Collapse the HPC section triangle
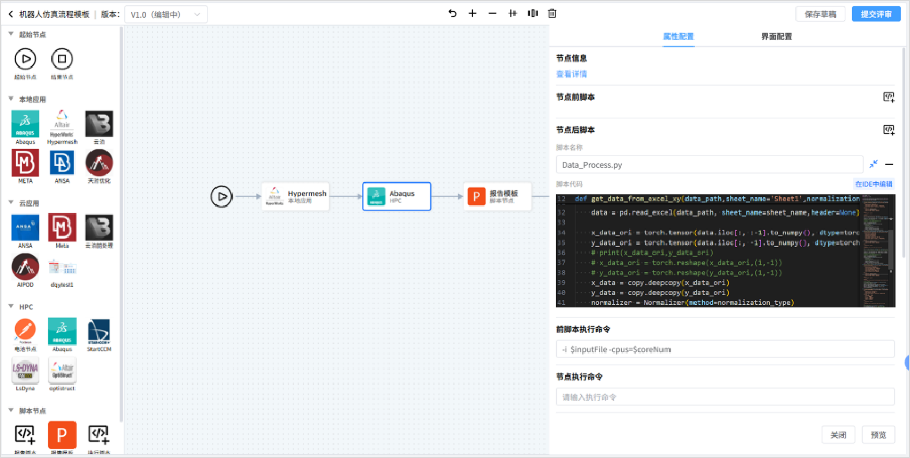The width and height of the screenshot is (910, 458). pos(11,306)
